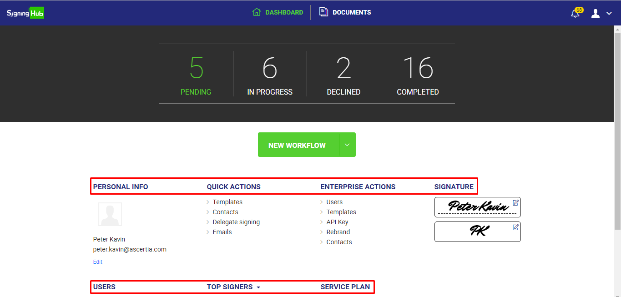Start a New Workflow
The width and height of the screenshot is (621, 297).
coord(297,145)
